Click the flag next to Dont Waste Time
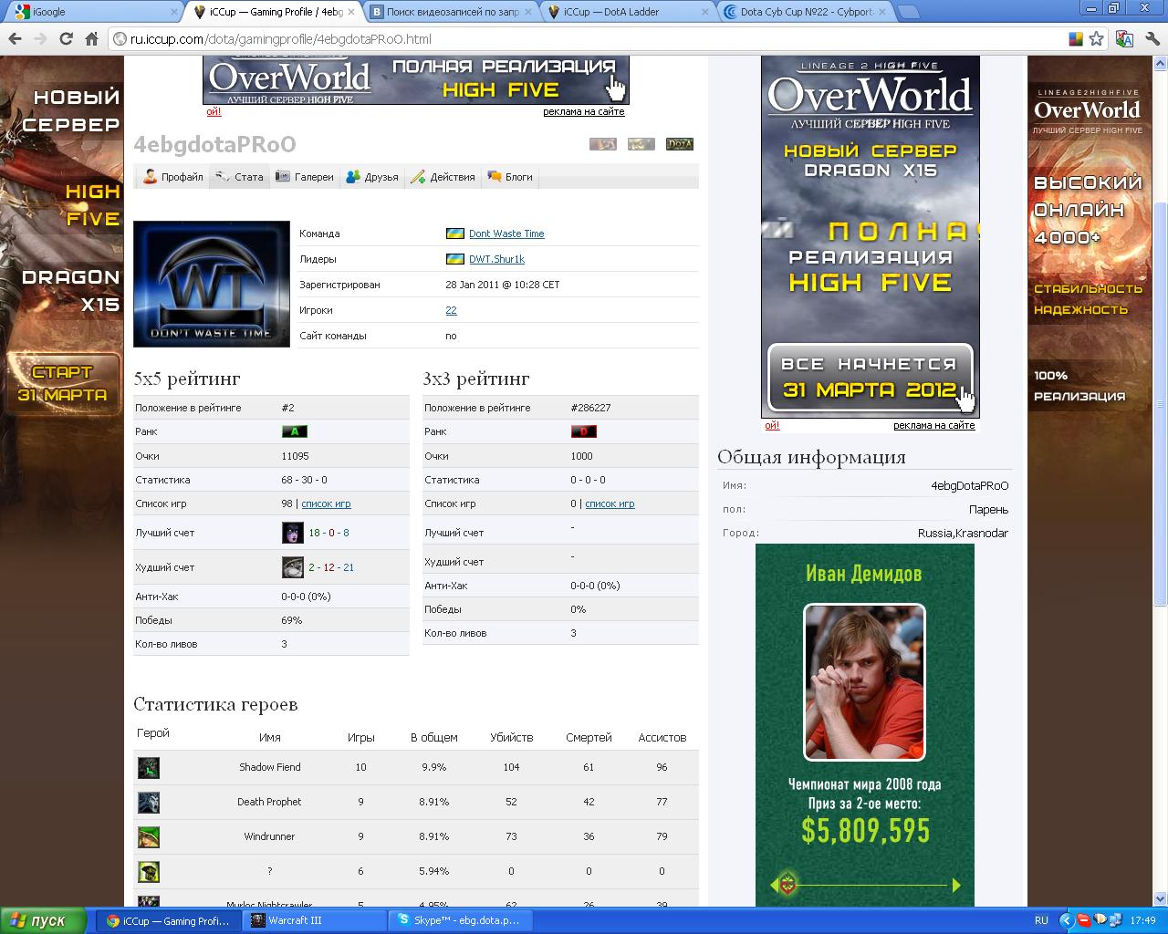 click(454, 233)
